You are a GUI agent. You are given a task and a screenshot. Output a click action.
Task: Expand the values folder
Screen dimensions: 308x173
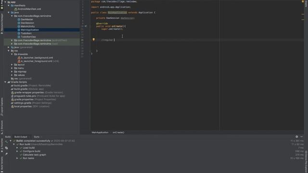click(12, 75)
